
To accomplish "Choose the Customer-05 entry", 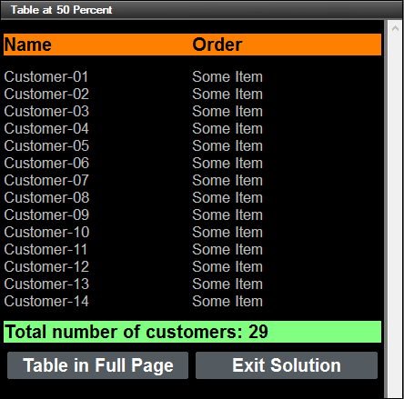I will (x=46, y=145).
